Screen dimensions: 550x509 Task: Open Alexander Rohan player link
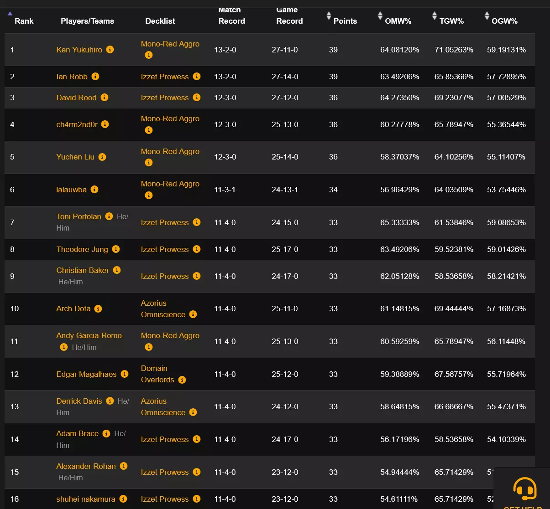coord(86,466)
